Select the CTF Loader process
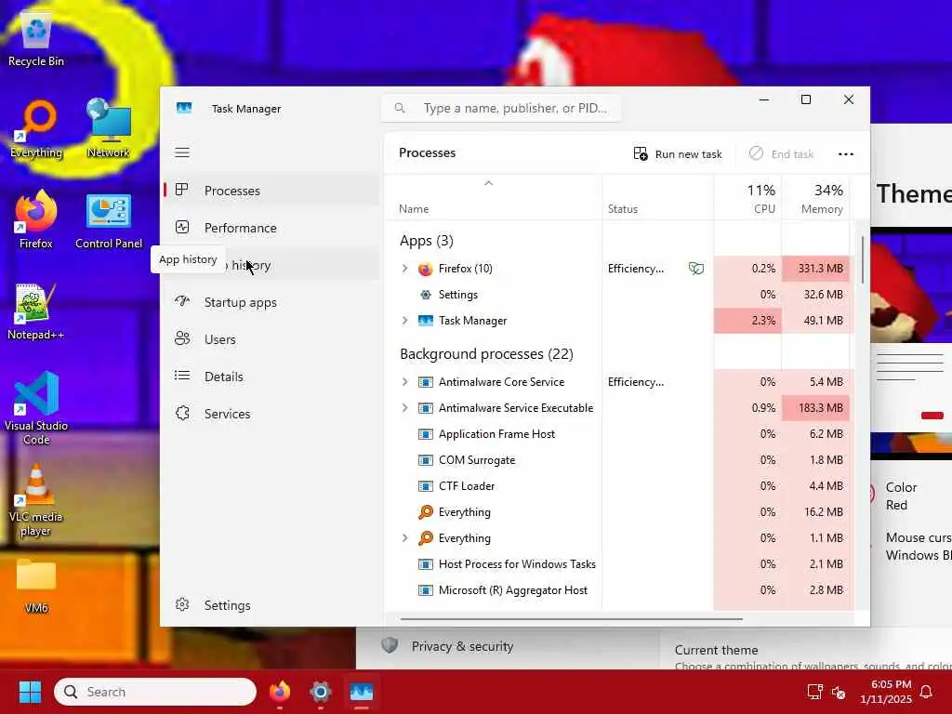Viewport: 952px width, 714px height. [x=618, y=486]
